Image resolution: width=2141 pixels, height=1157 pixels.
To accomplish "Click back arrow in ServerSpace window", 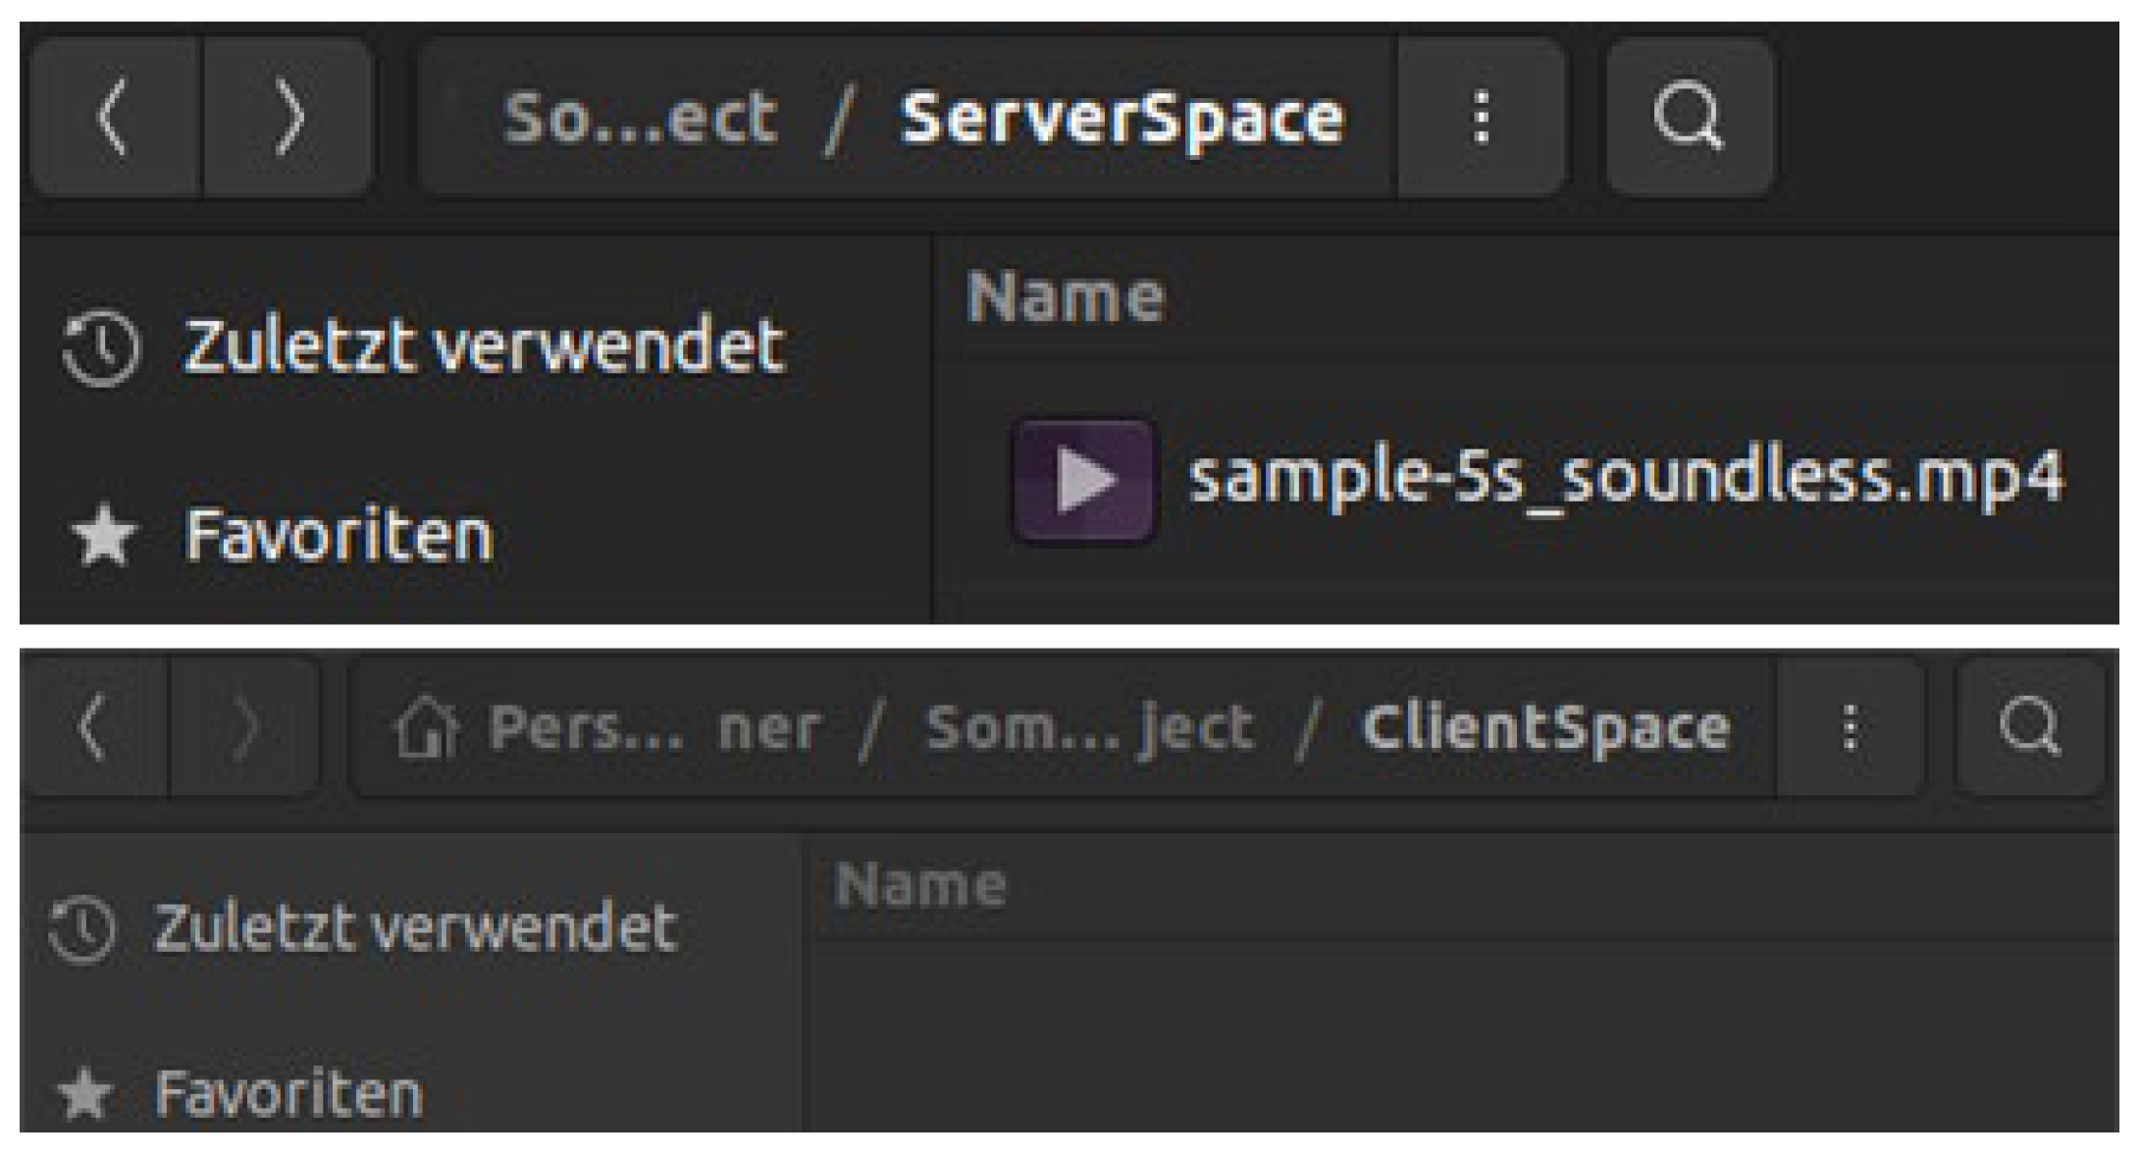I will (115, 119).
